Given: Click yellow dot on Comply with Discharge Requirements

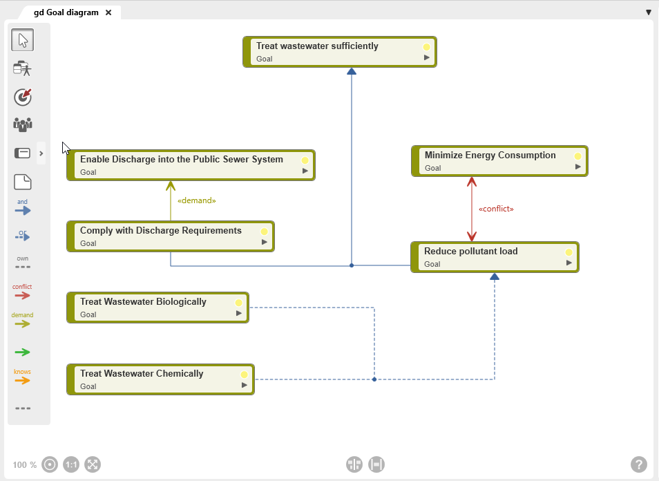Looking at the screenshot, I should point(264,232).
